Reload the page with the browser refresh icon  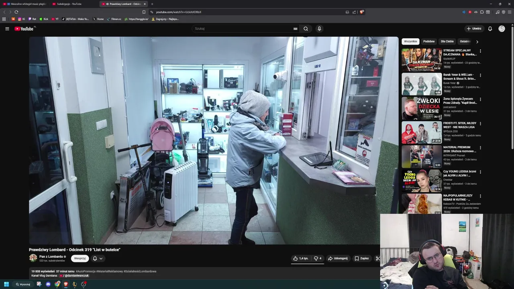click(16, 12)
